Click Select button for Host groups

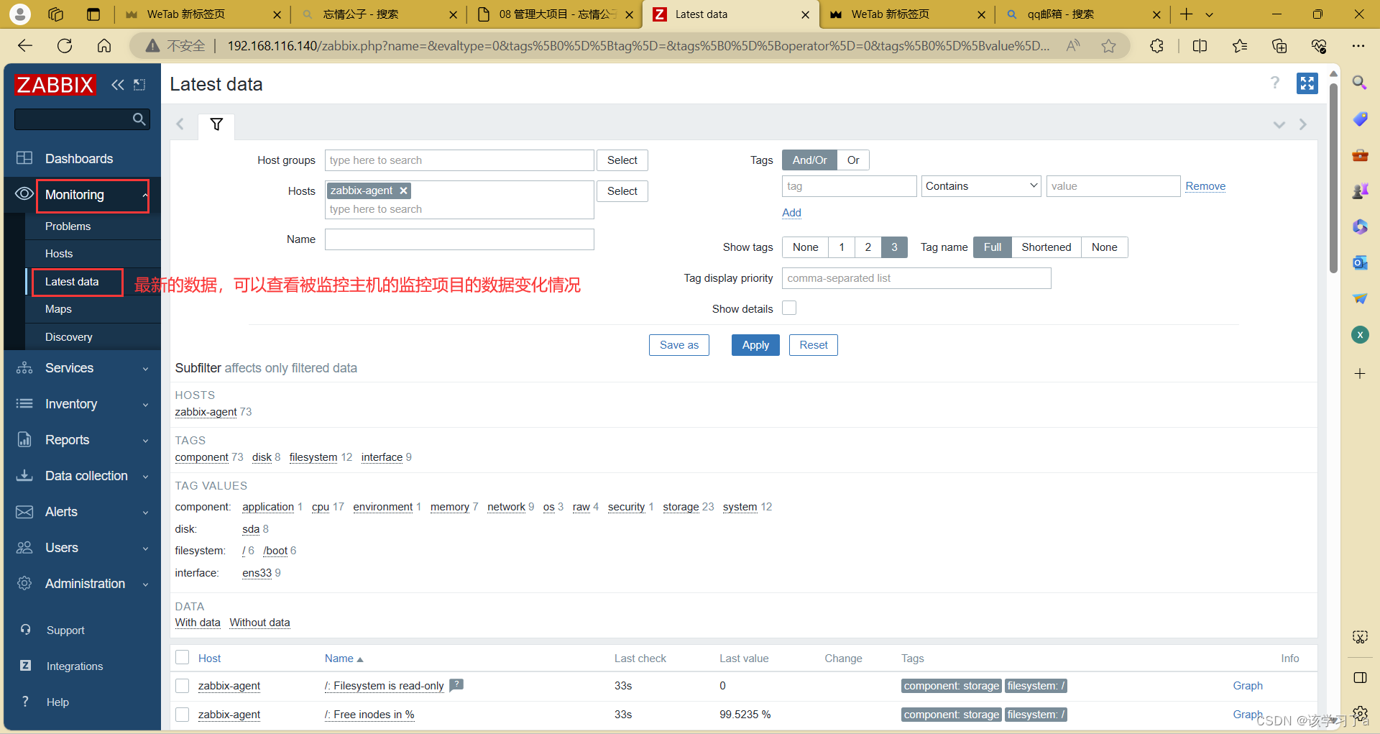(x=622, y=160)
